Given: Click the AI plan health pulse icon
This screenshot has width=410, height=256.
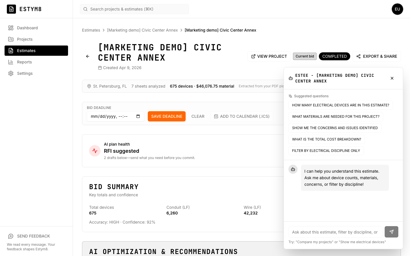Looking at the screenshot, I should [x=95, y=151].
